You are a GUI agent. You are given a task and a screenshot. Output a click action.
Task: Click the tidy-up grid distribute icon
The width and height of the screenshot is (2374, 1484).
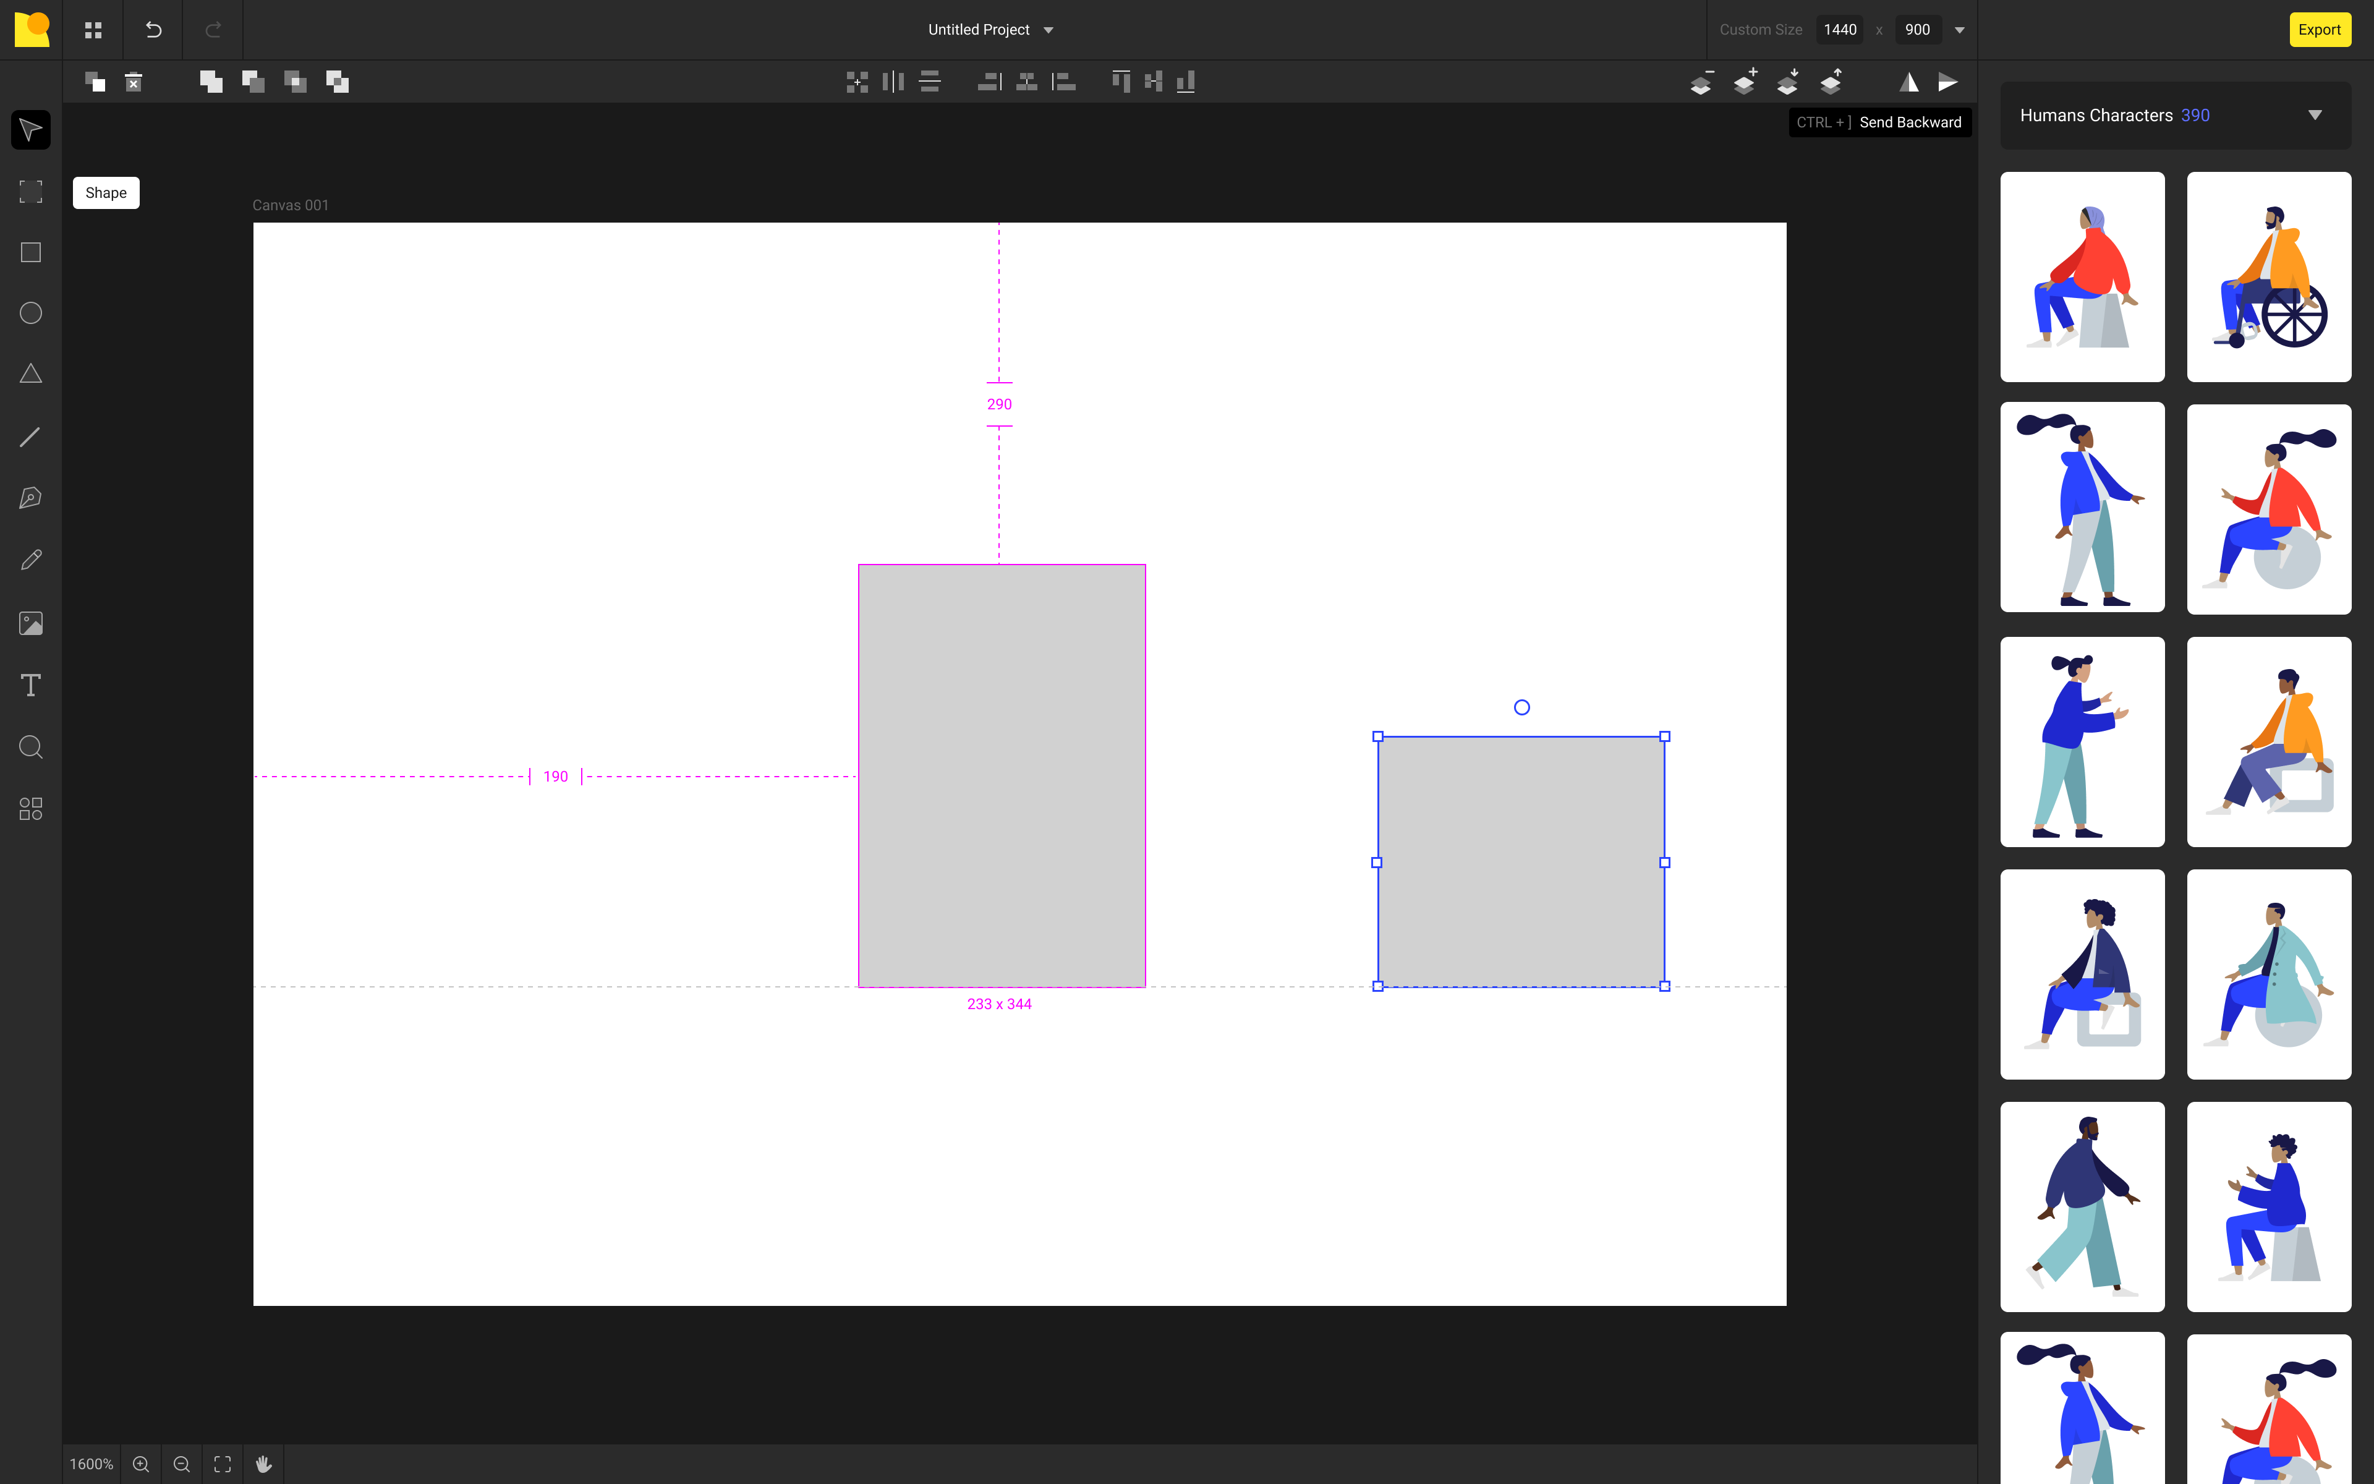click(857, 82)
